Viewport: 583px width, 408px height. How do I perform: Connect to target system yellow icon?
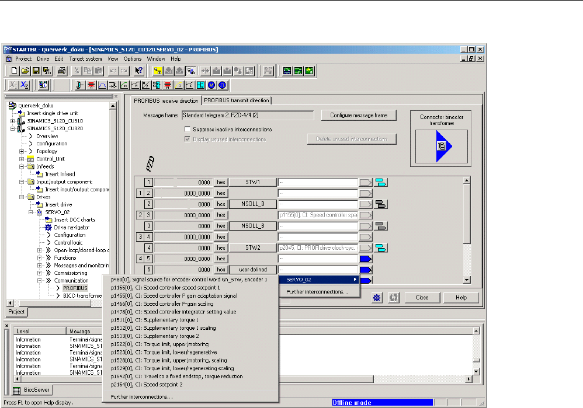pyautogui.click(x=158, y=71)
